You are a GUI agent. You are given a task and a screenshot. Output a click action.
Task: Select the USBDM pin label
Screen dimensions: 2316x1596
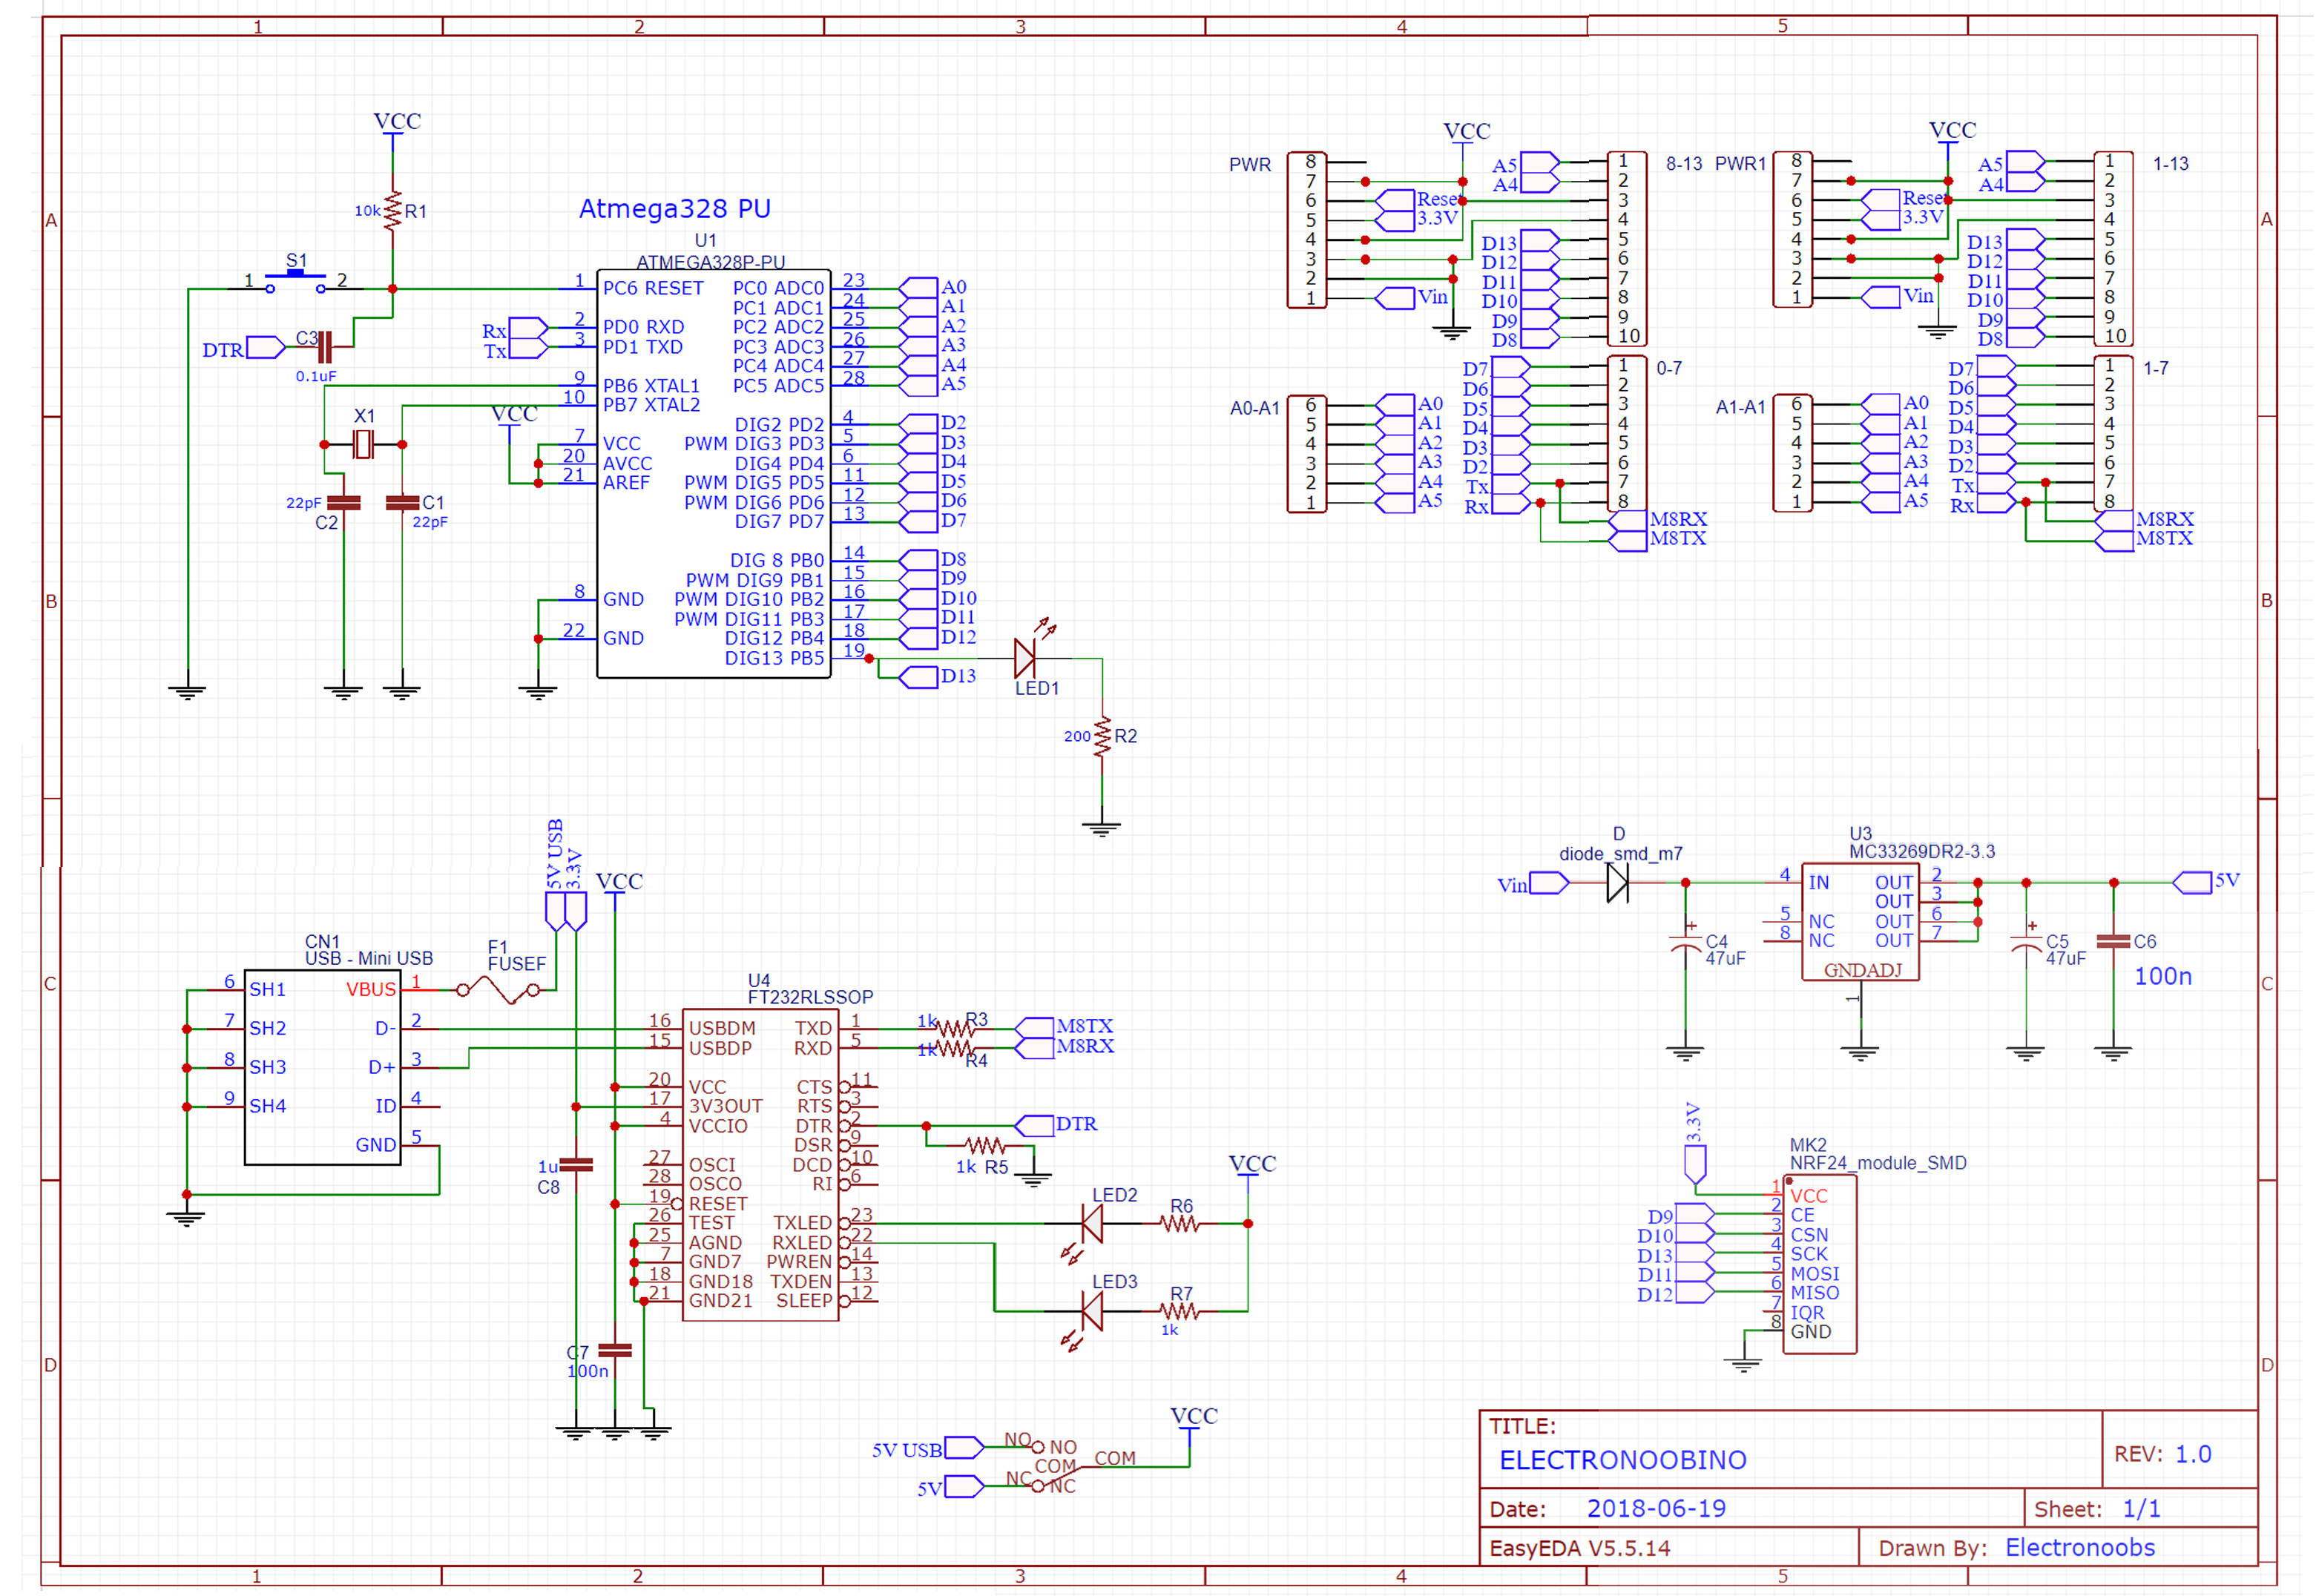(x=722, y=1029)
